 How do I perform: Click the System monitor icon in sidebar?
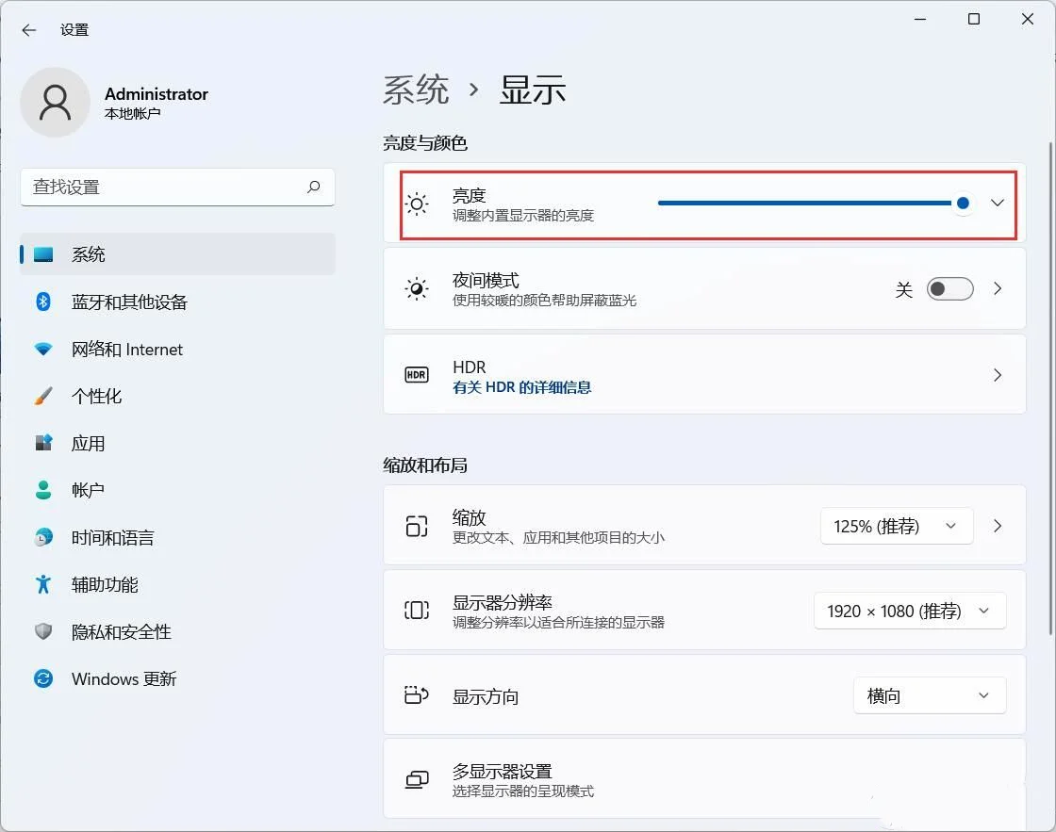tap(43, 254)
